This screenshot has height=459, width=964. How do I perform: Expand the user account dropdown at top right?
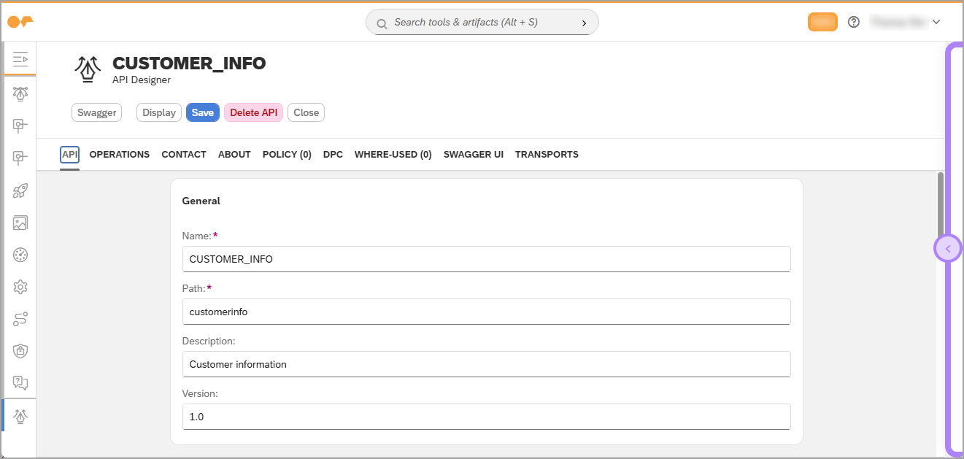936,22
